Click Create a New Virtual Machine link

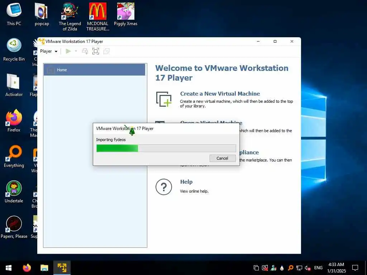pyautogui.click(x=220, y=93)
